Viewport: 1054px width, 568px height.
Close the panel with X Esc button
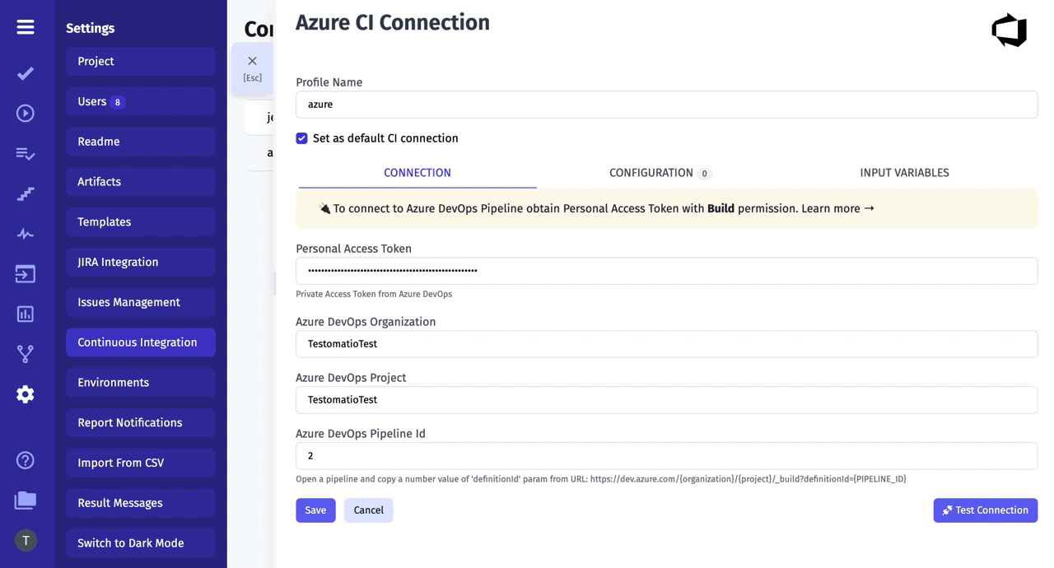click(x=252, y=68)
